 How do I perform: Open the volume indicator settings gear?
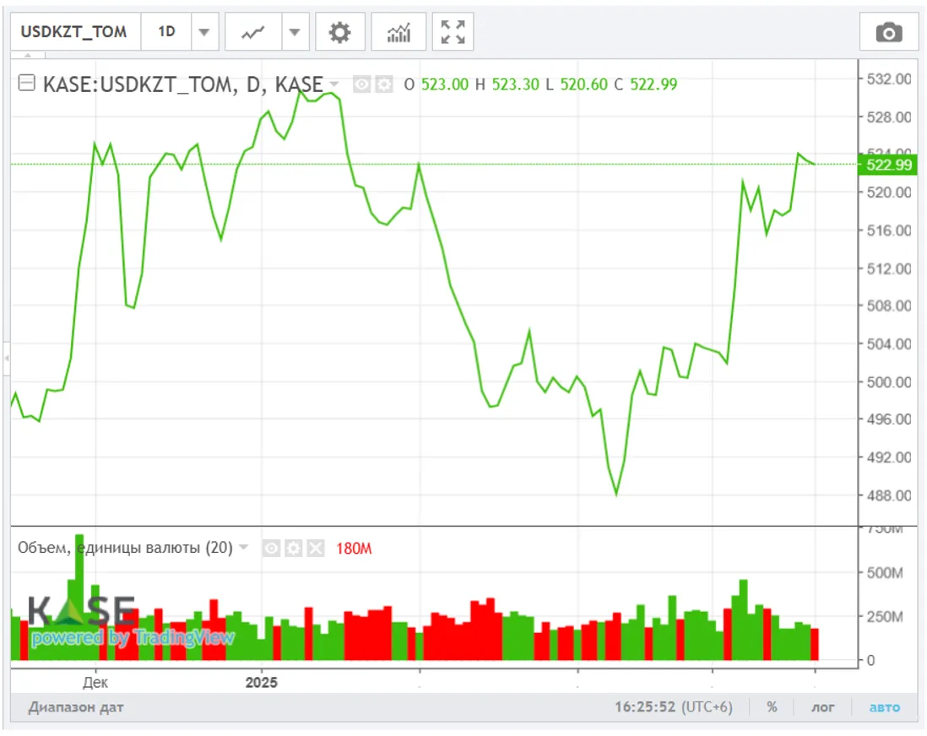[293, 549]
